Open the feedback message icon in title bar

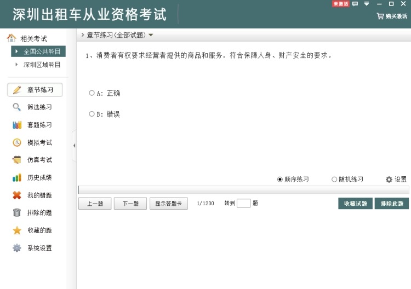(x=355, y=4)
